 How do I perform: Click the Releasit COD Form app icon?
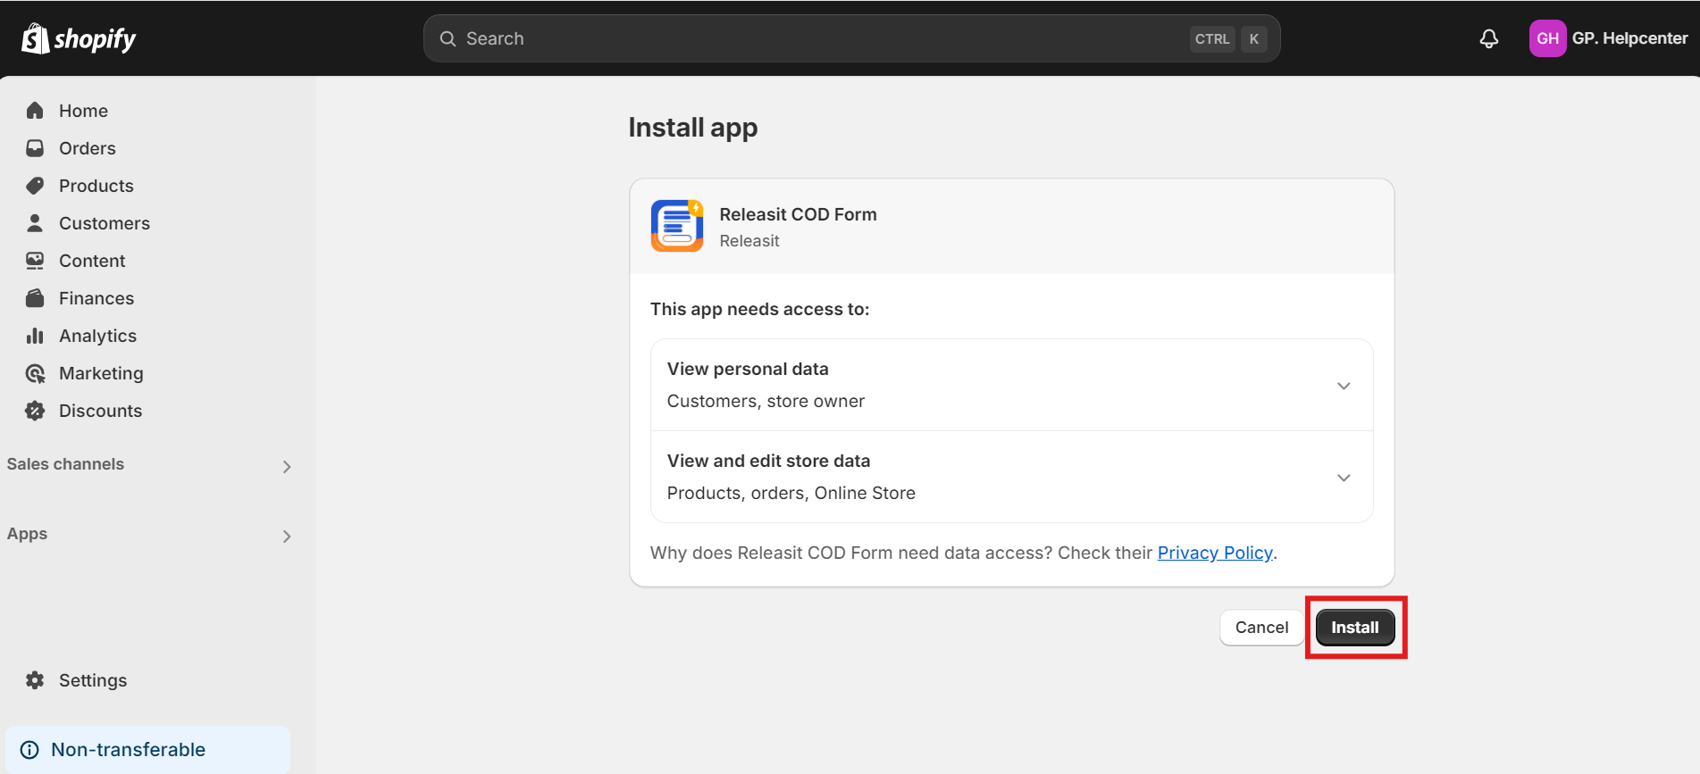[x=677, y=226]
